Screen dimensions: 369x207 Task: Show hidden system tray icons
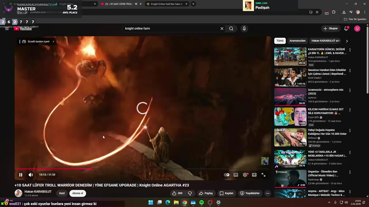coord(329,202)
